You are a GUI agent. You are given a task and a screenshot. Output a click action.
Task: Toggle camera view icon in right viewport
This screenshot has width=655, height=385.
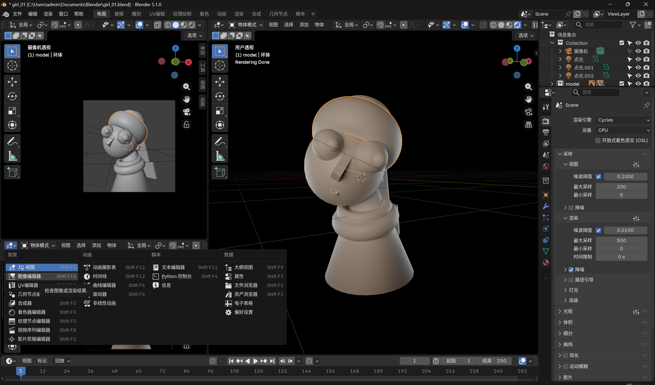tap(528, 112)
